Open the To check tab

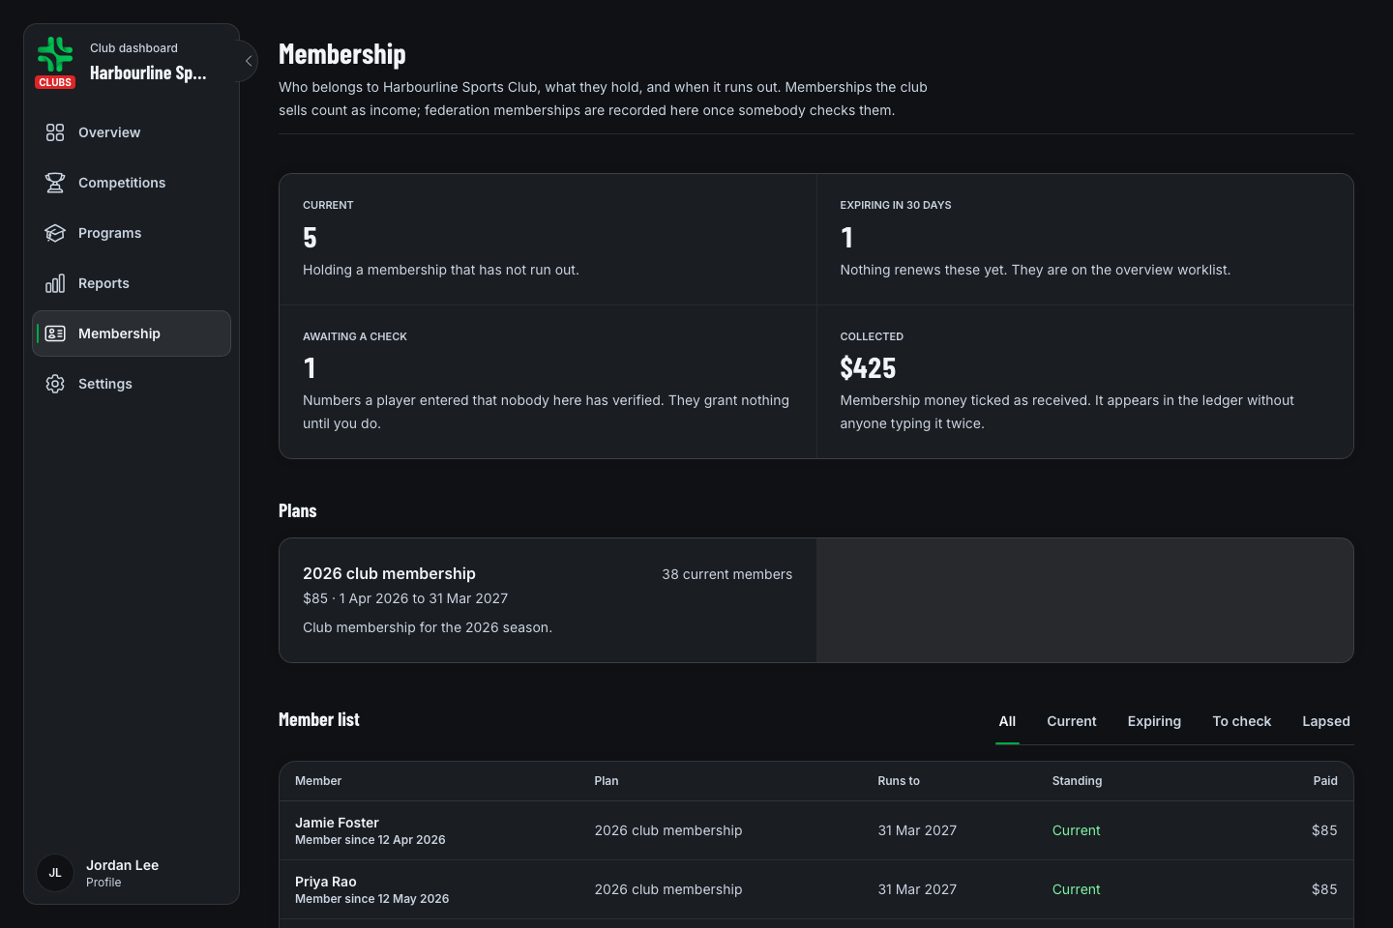[x=1242, y=721]
